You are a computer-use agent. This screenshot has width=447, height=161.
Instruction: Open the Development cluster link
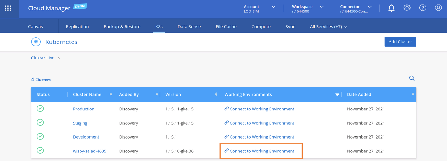tap(86, 137)
